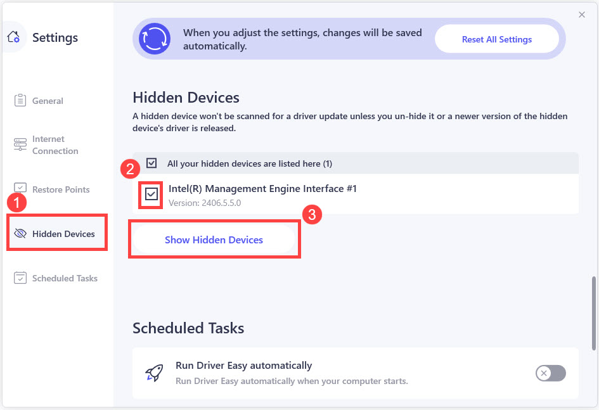Select Restore Points in the sidebar
This screenshot has width=599, height=410.
coord(61,189)
